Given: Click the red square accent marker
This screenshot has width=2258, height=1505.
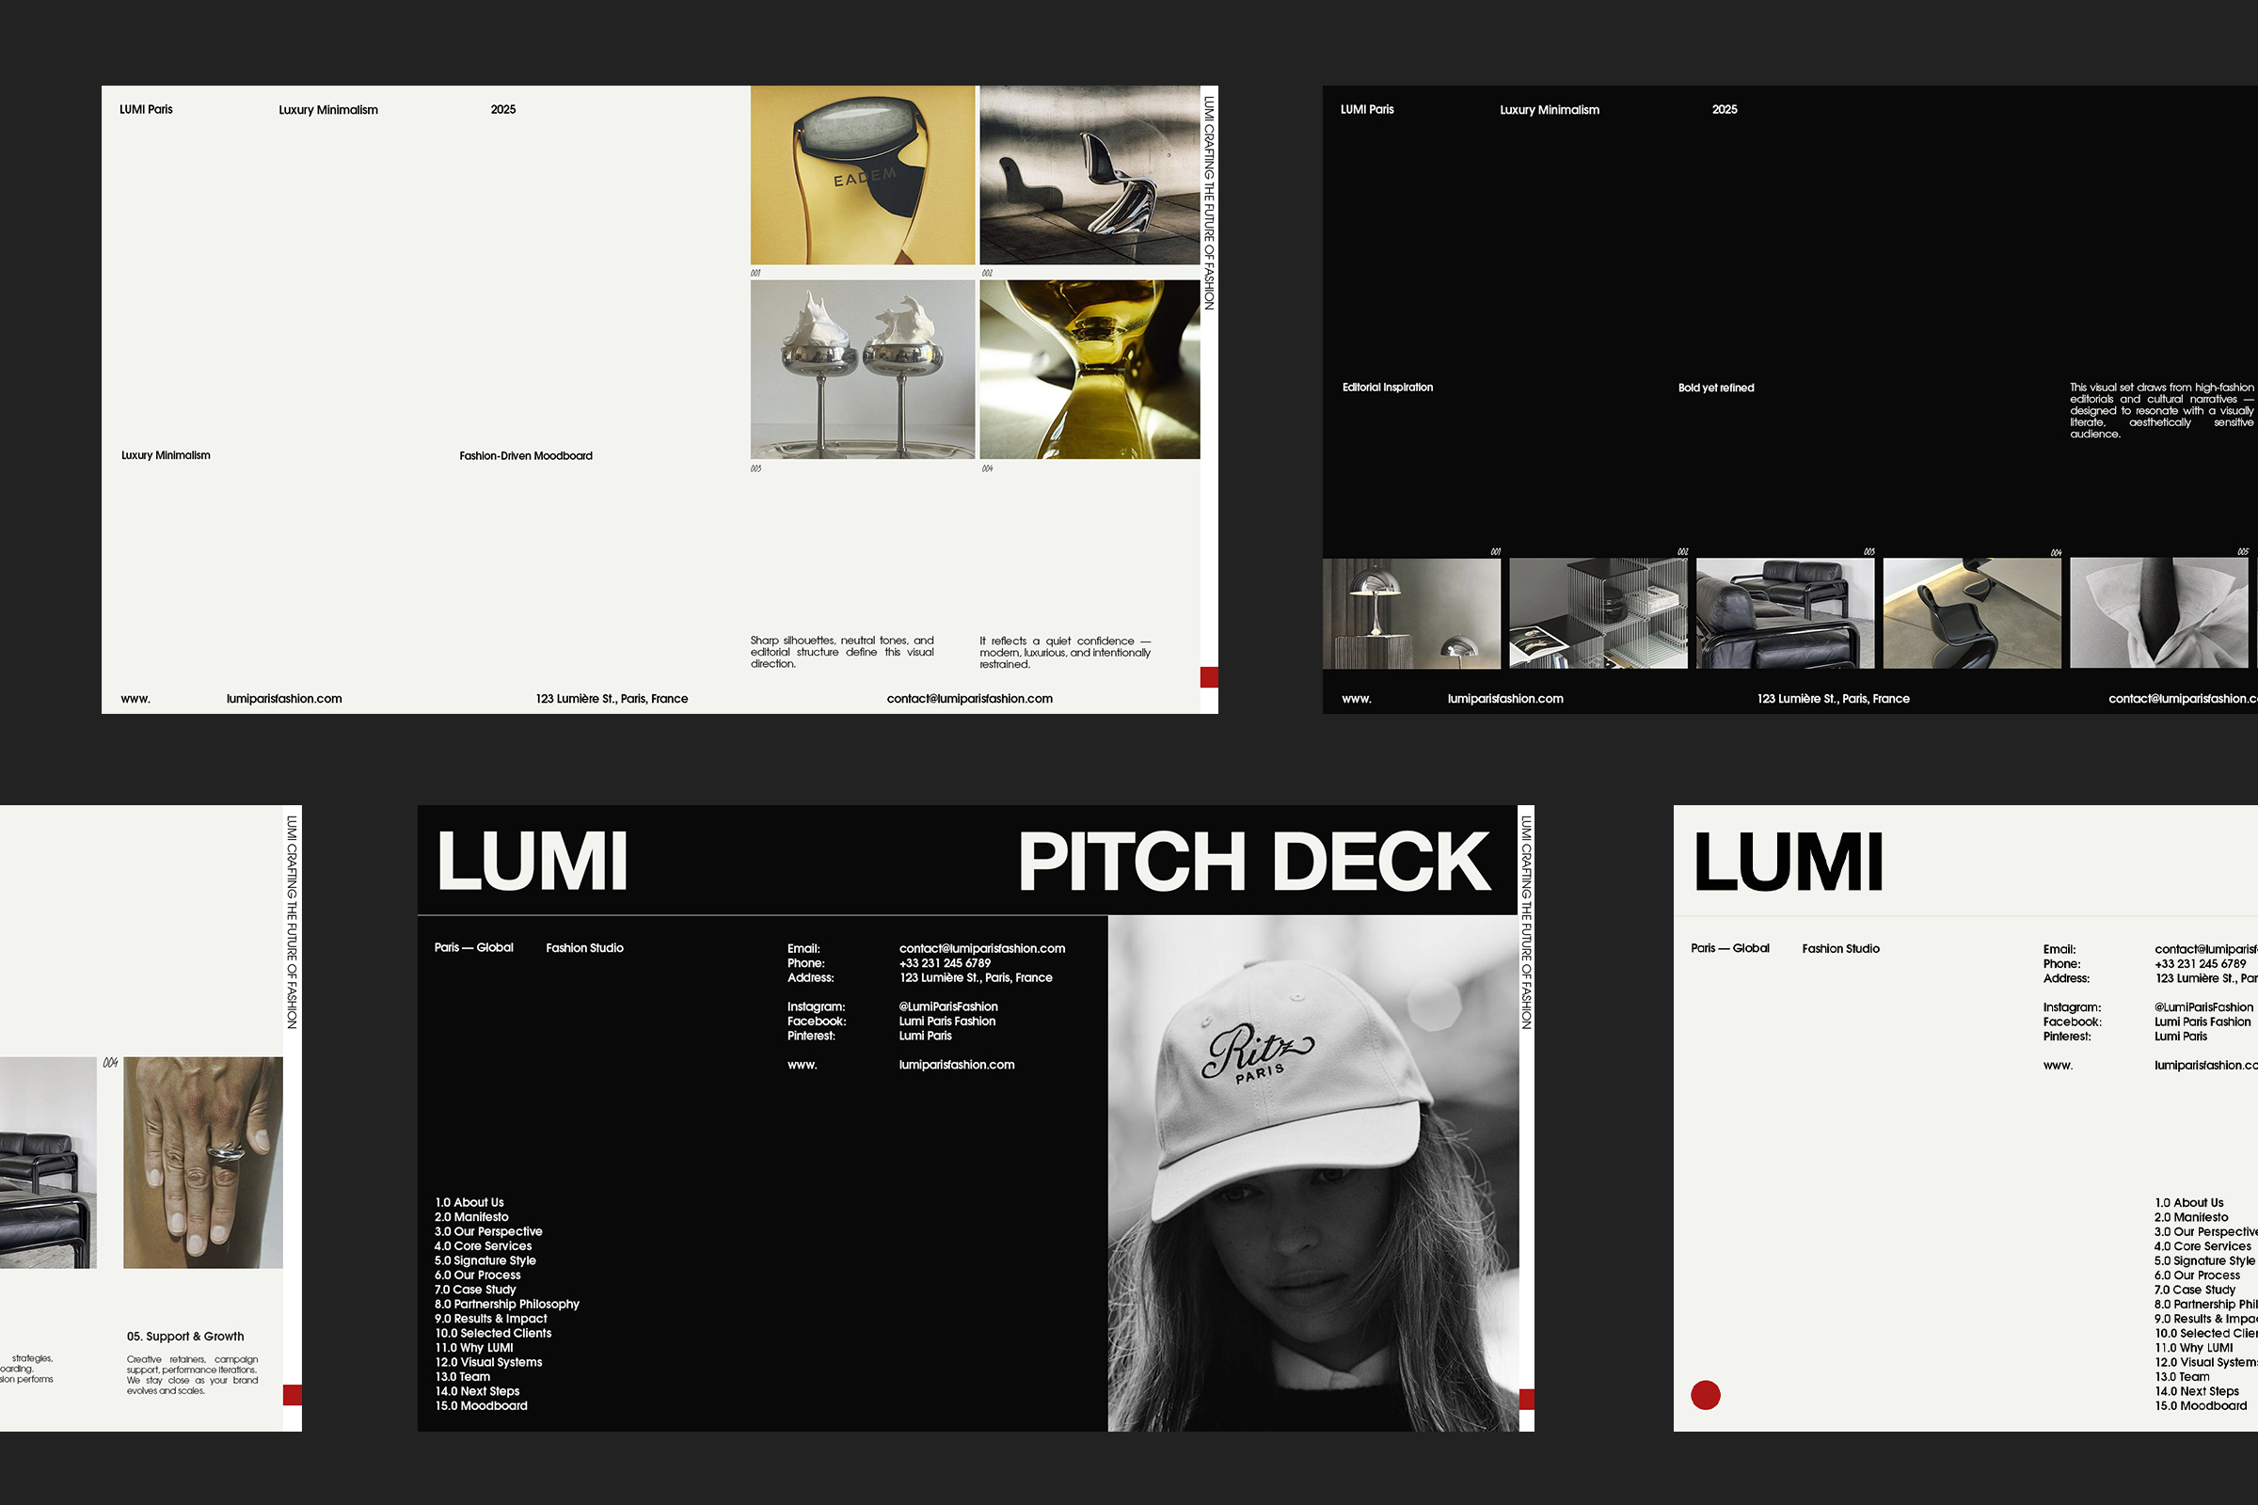Looking at the screenshot, I should 1208,676.
